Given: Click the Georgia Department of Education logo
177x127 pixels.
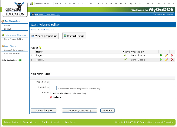Looking at the screenshot, I should pos(15,9).
